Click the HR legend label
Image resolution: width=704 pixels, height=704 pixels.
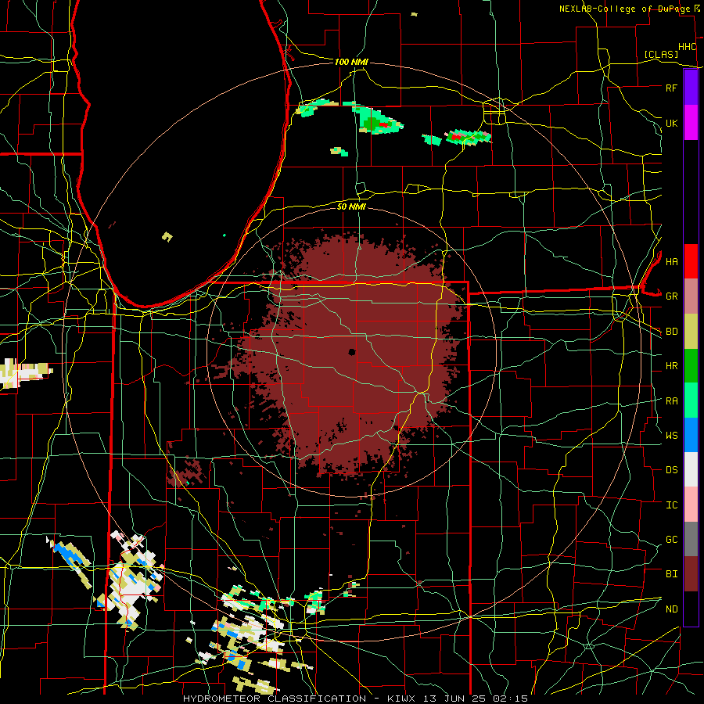coord(671,366)
